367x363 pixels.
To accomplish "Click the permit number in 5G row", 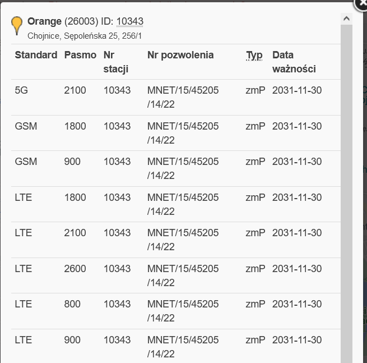I will click(x=183, y=97).
